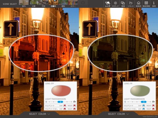Select the 運転 driving scene thumbnail

coord(63,4)
